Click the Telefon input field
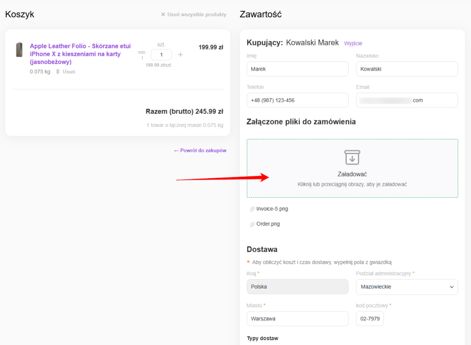 click(x=297, y=100)
